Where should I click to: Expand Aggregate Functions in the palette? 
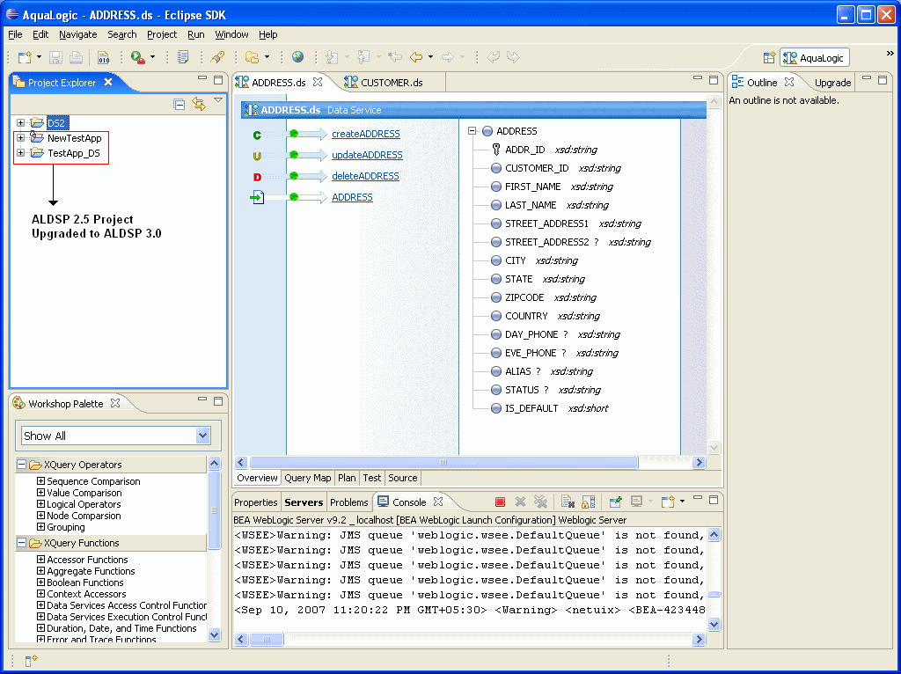tap(40, 570)
